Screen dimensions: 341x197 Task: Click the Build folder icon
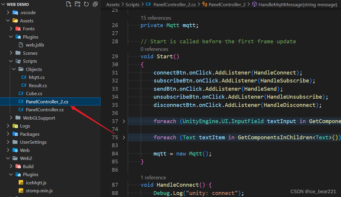(18, 166)
